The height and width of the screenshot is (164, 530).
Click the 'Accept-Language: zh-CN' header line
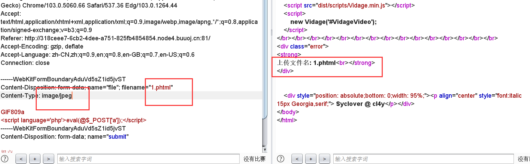tap(97, 55)
